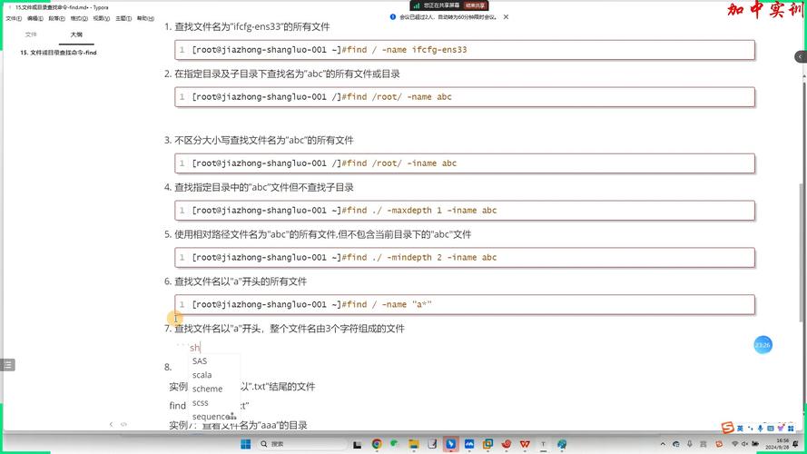Screen dimensions: 807x454
Task: Open the VMware Workstation icon on taskbar
Action: (x=487, y=444)
